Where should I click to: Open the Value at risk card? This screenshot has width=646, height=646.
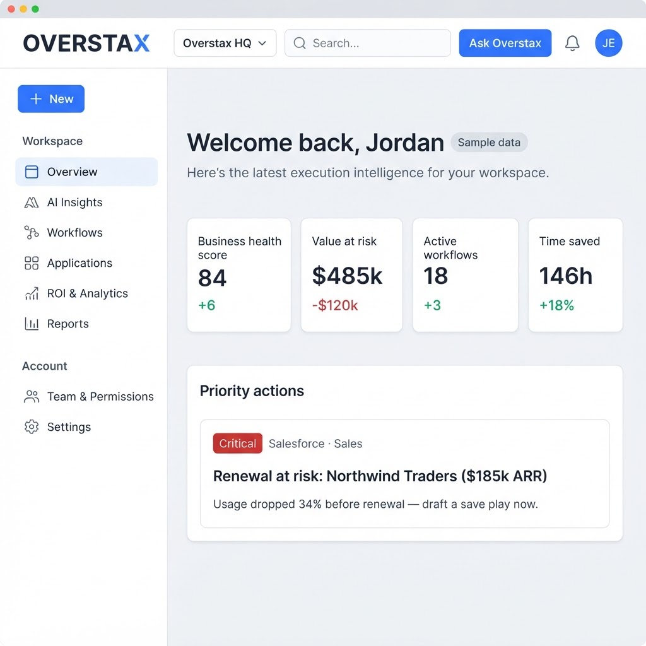pyautogui.click(x=351, y=275)
